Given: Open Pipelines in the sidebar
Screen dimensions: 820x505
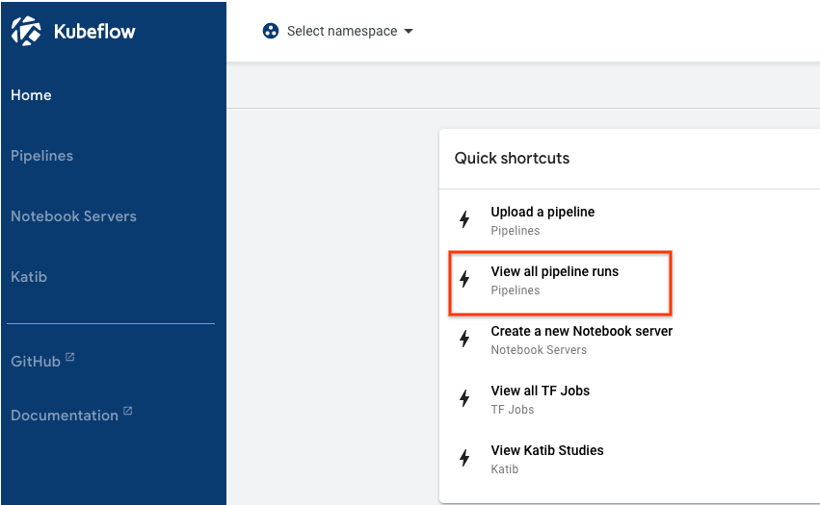Looking at the screenshot, I should pyautogui.click(x=41, y=156).
